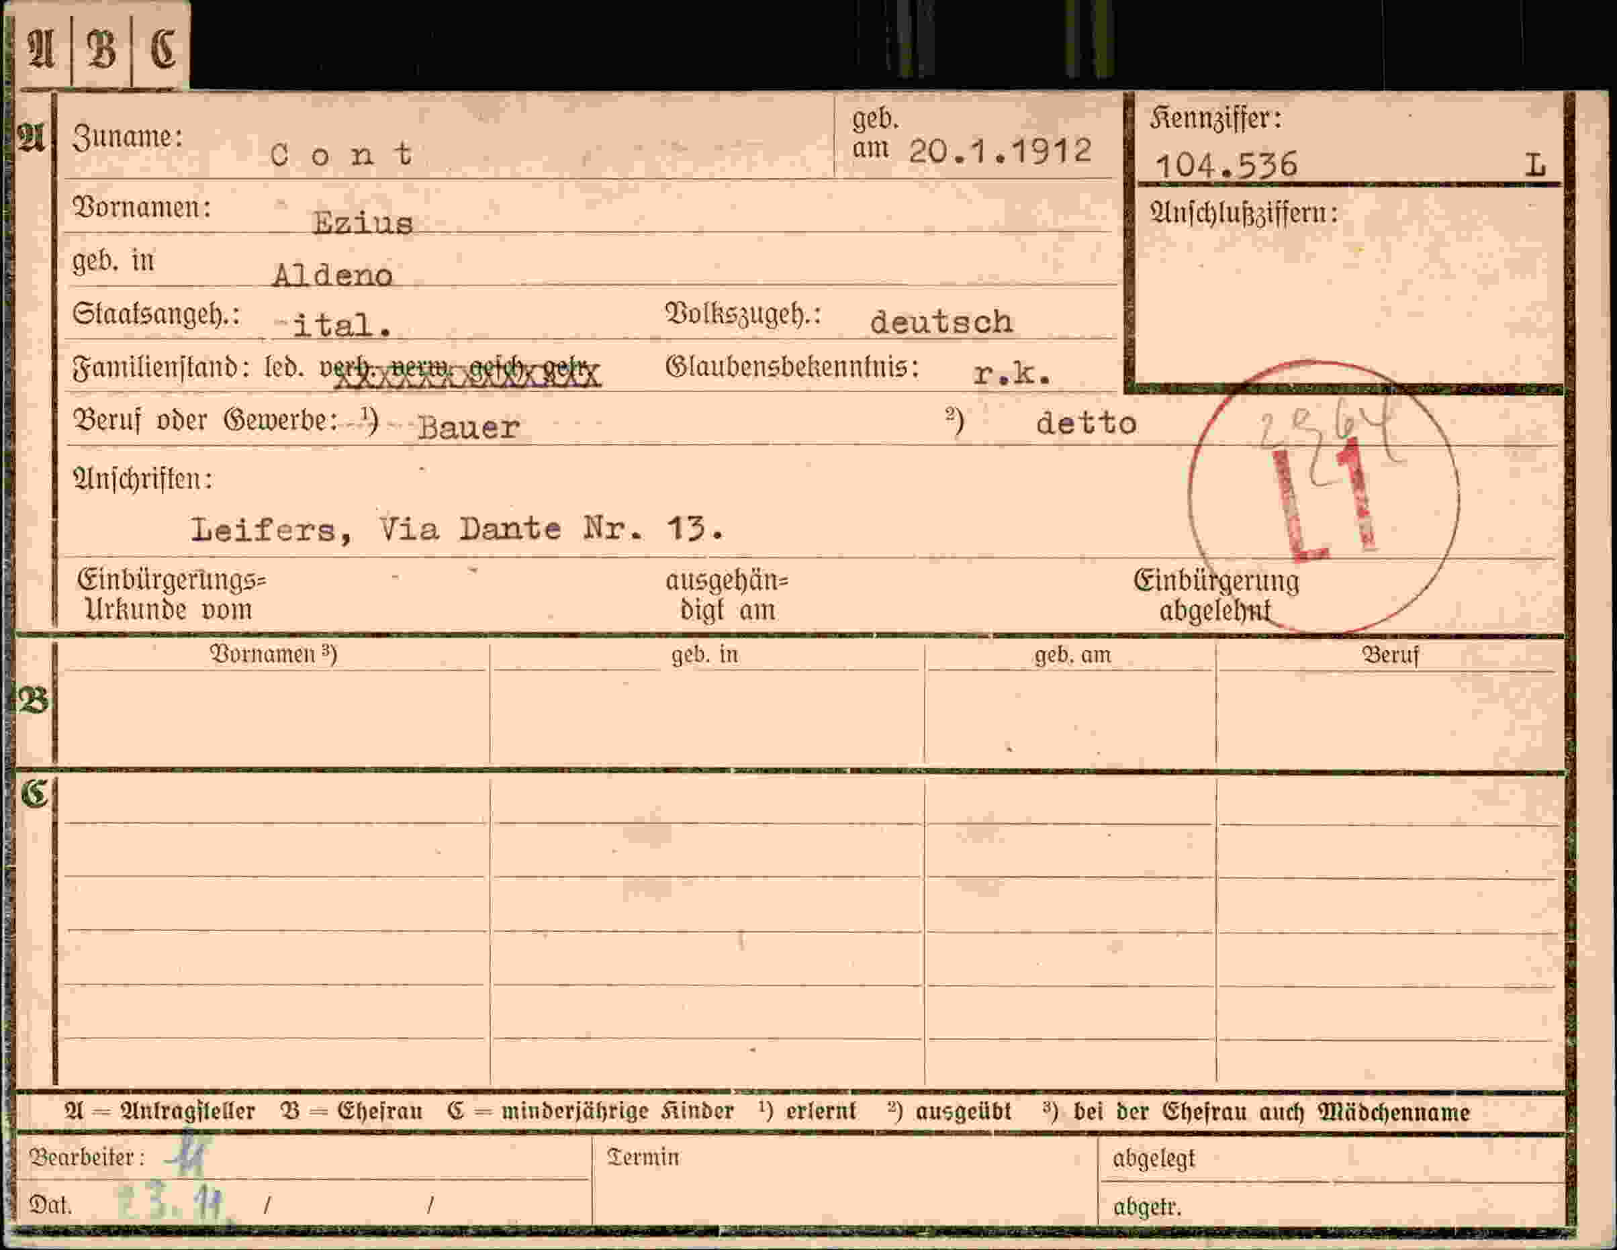Image resolution: width=1617 pixels, height=1250 pixels.
Task: Click the 'ausgehändigt am' label
Action: coord(727,595)
